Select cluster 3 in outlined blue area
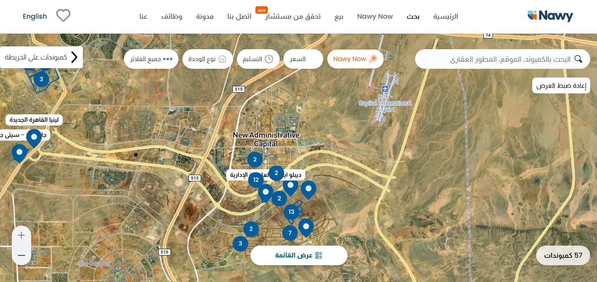 41,79
